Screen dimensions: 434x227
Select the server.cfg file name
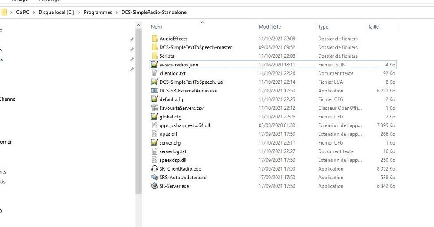[170, 143]
